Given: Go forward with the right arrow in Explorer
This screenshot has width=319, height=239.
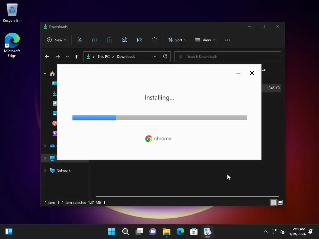Looking at the screenshot, I should click(58, 57).
